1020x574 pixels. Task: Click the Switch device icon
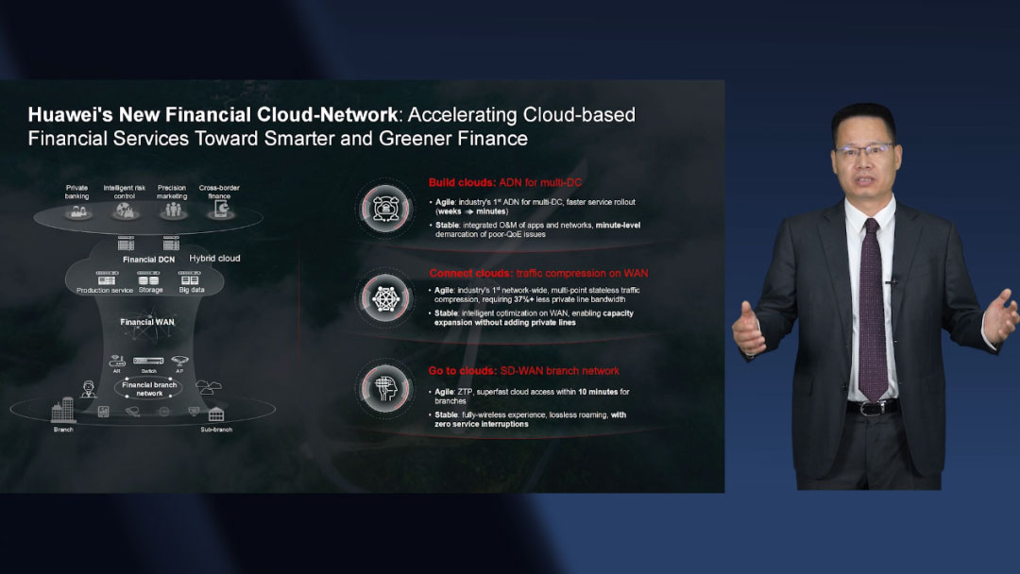[x=148, y=361]
